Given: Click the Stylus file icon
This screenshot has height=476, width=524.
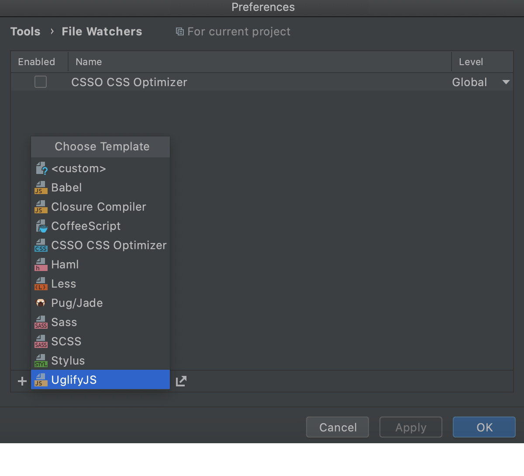Looking at the screenshot, I should pyautogui.click(x=41, y=360).
